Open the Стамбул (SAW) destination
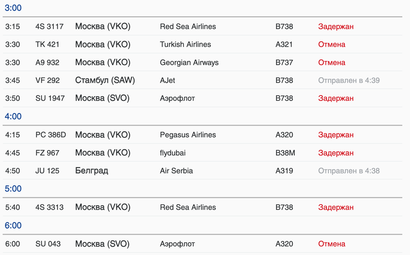Viewport: 410px width, 255px height. click(x=105, y=80)
